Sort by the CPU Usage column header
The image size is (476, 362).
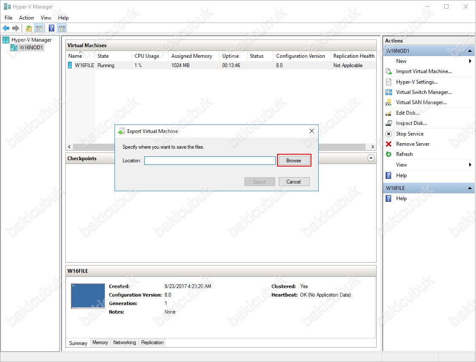coord(150,56)
